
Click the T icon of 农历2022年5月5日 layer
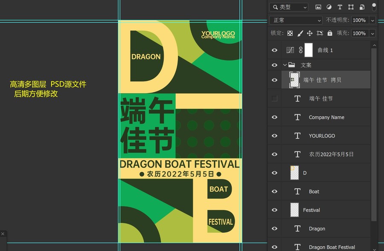tap(297, 154)
